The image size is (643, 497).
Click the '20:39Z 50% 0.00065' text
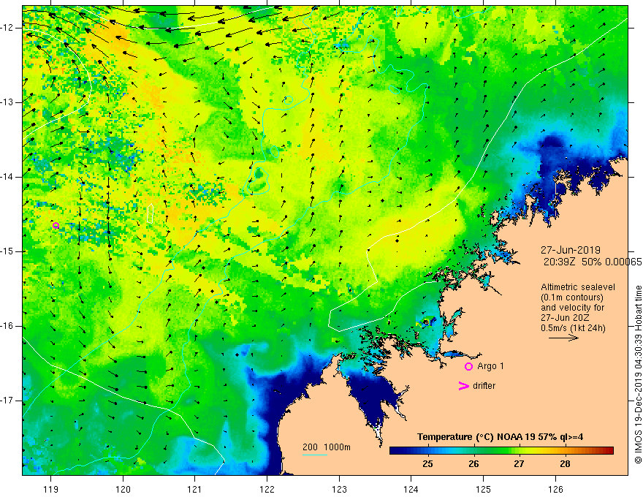[x=593, y=262]
